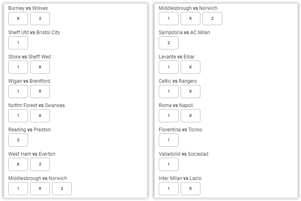Choose X for West Ham vs Everton
The image size is (301, 201).
[18, 164]
